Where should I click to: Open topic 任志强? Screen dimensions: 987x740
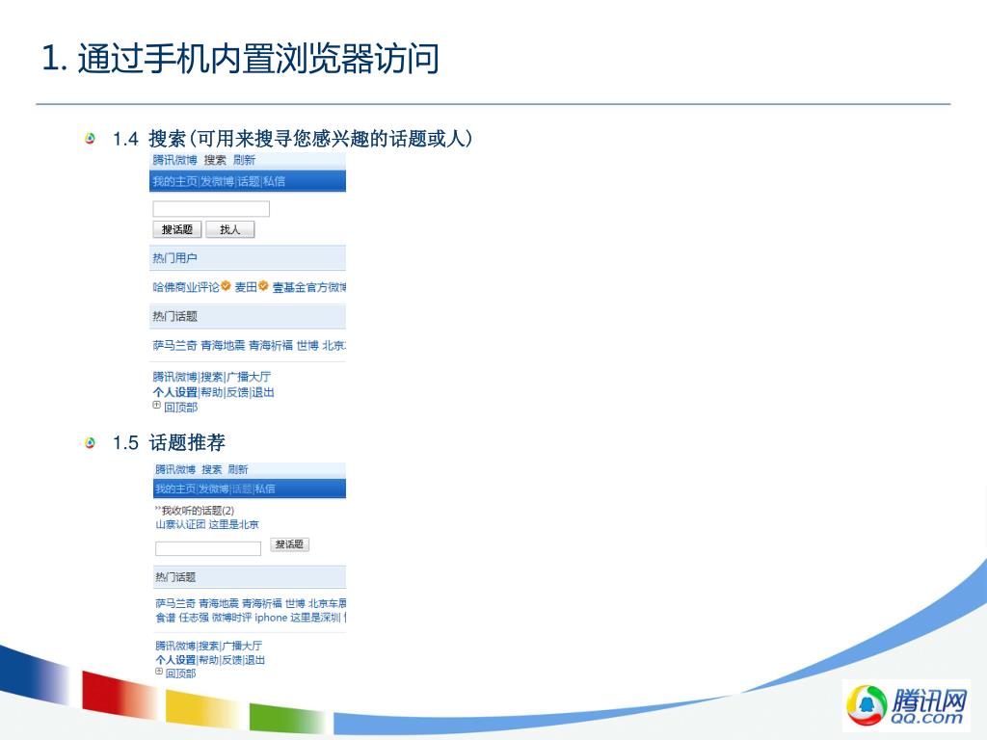tap(194, 618)
